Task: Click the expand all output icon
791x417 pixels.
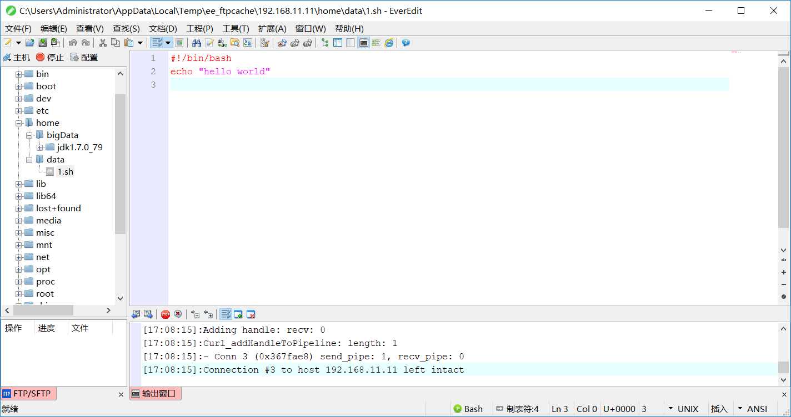Action: coord(208,314)
